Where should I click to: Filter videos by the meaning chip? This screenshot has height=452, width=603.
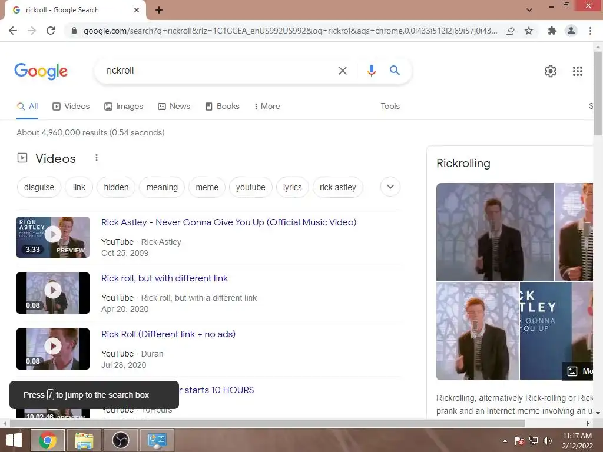point(162,187)
